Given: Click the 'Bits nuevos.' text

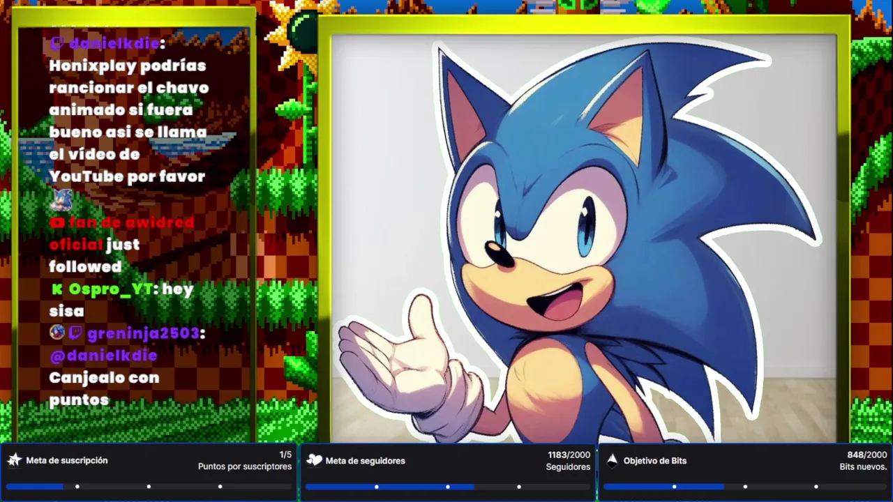Looking at the screenshot, I should coord(863,466).
